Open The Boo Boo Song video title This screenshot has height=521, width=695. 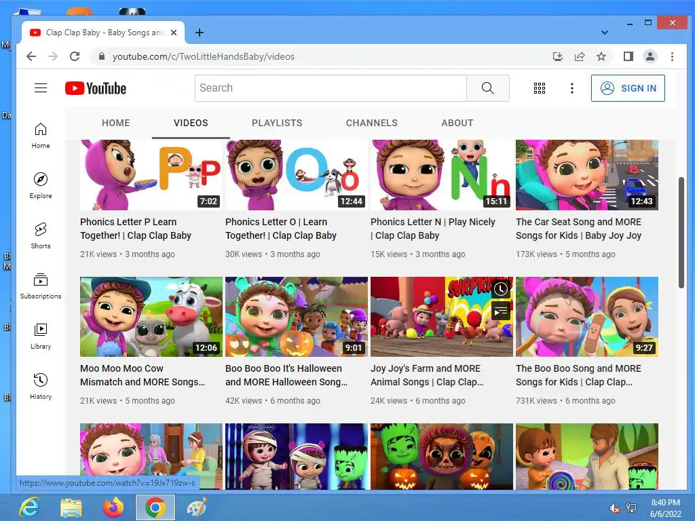[578, 374]
